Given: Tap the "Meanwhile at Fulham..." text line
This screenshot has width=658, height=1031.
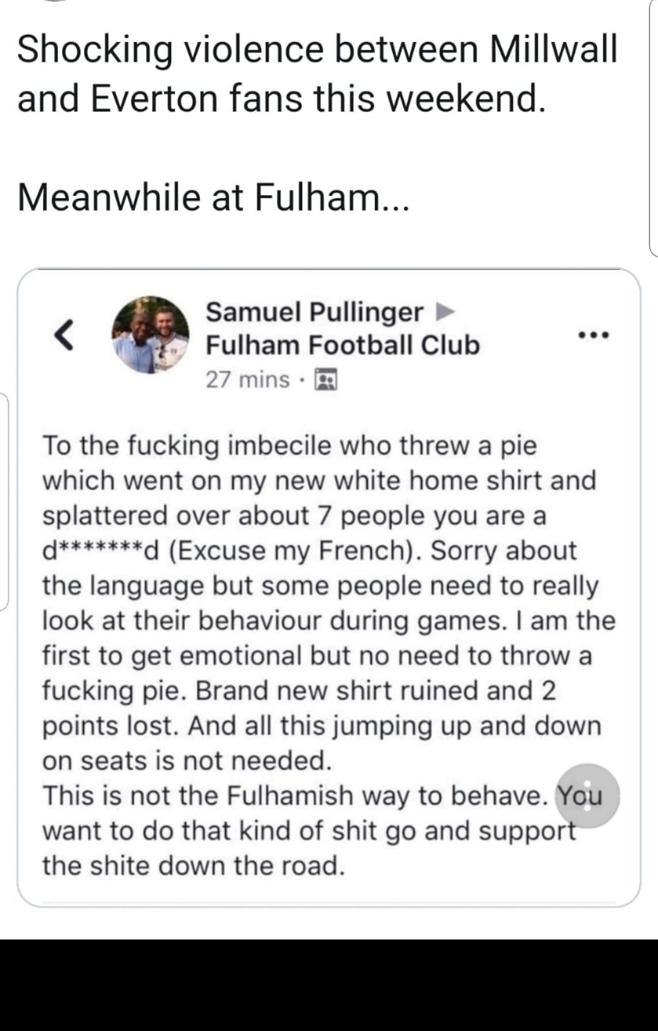Looking at the screenshot, I should coord(213,198).
